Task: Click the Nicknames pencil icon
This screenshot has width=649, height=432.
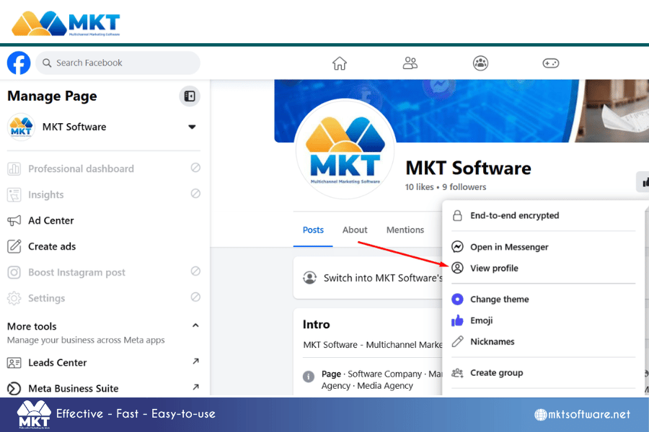Action: 457,341
